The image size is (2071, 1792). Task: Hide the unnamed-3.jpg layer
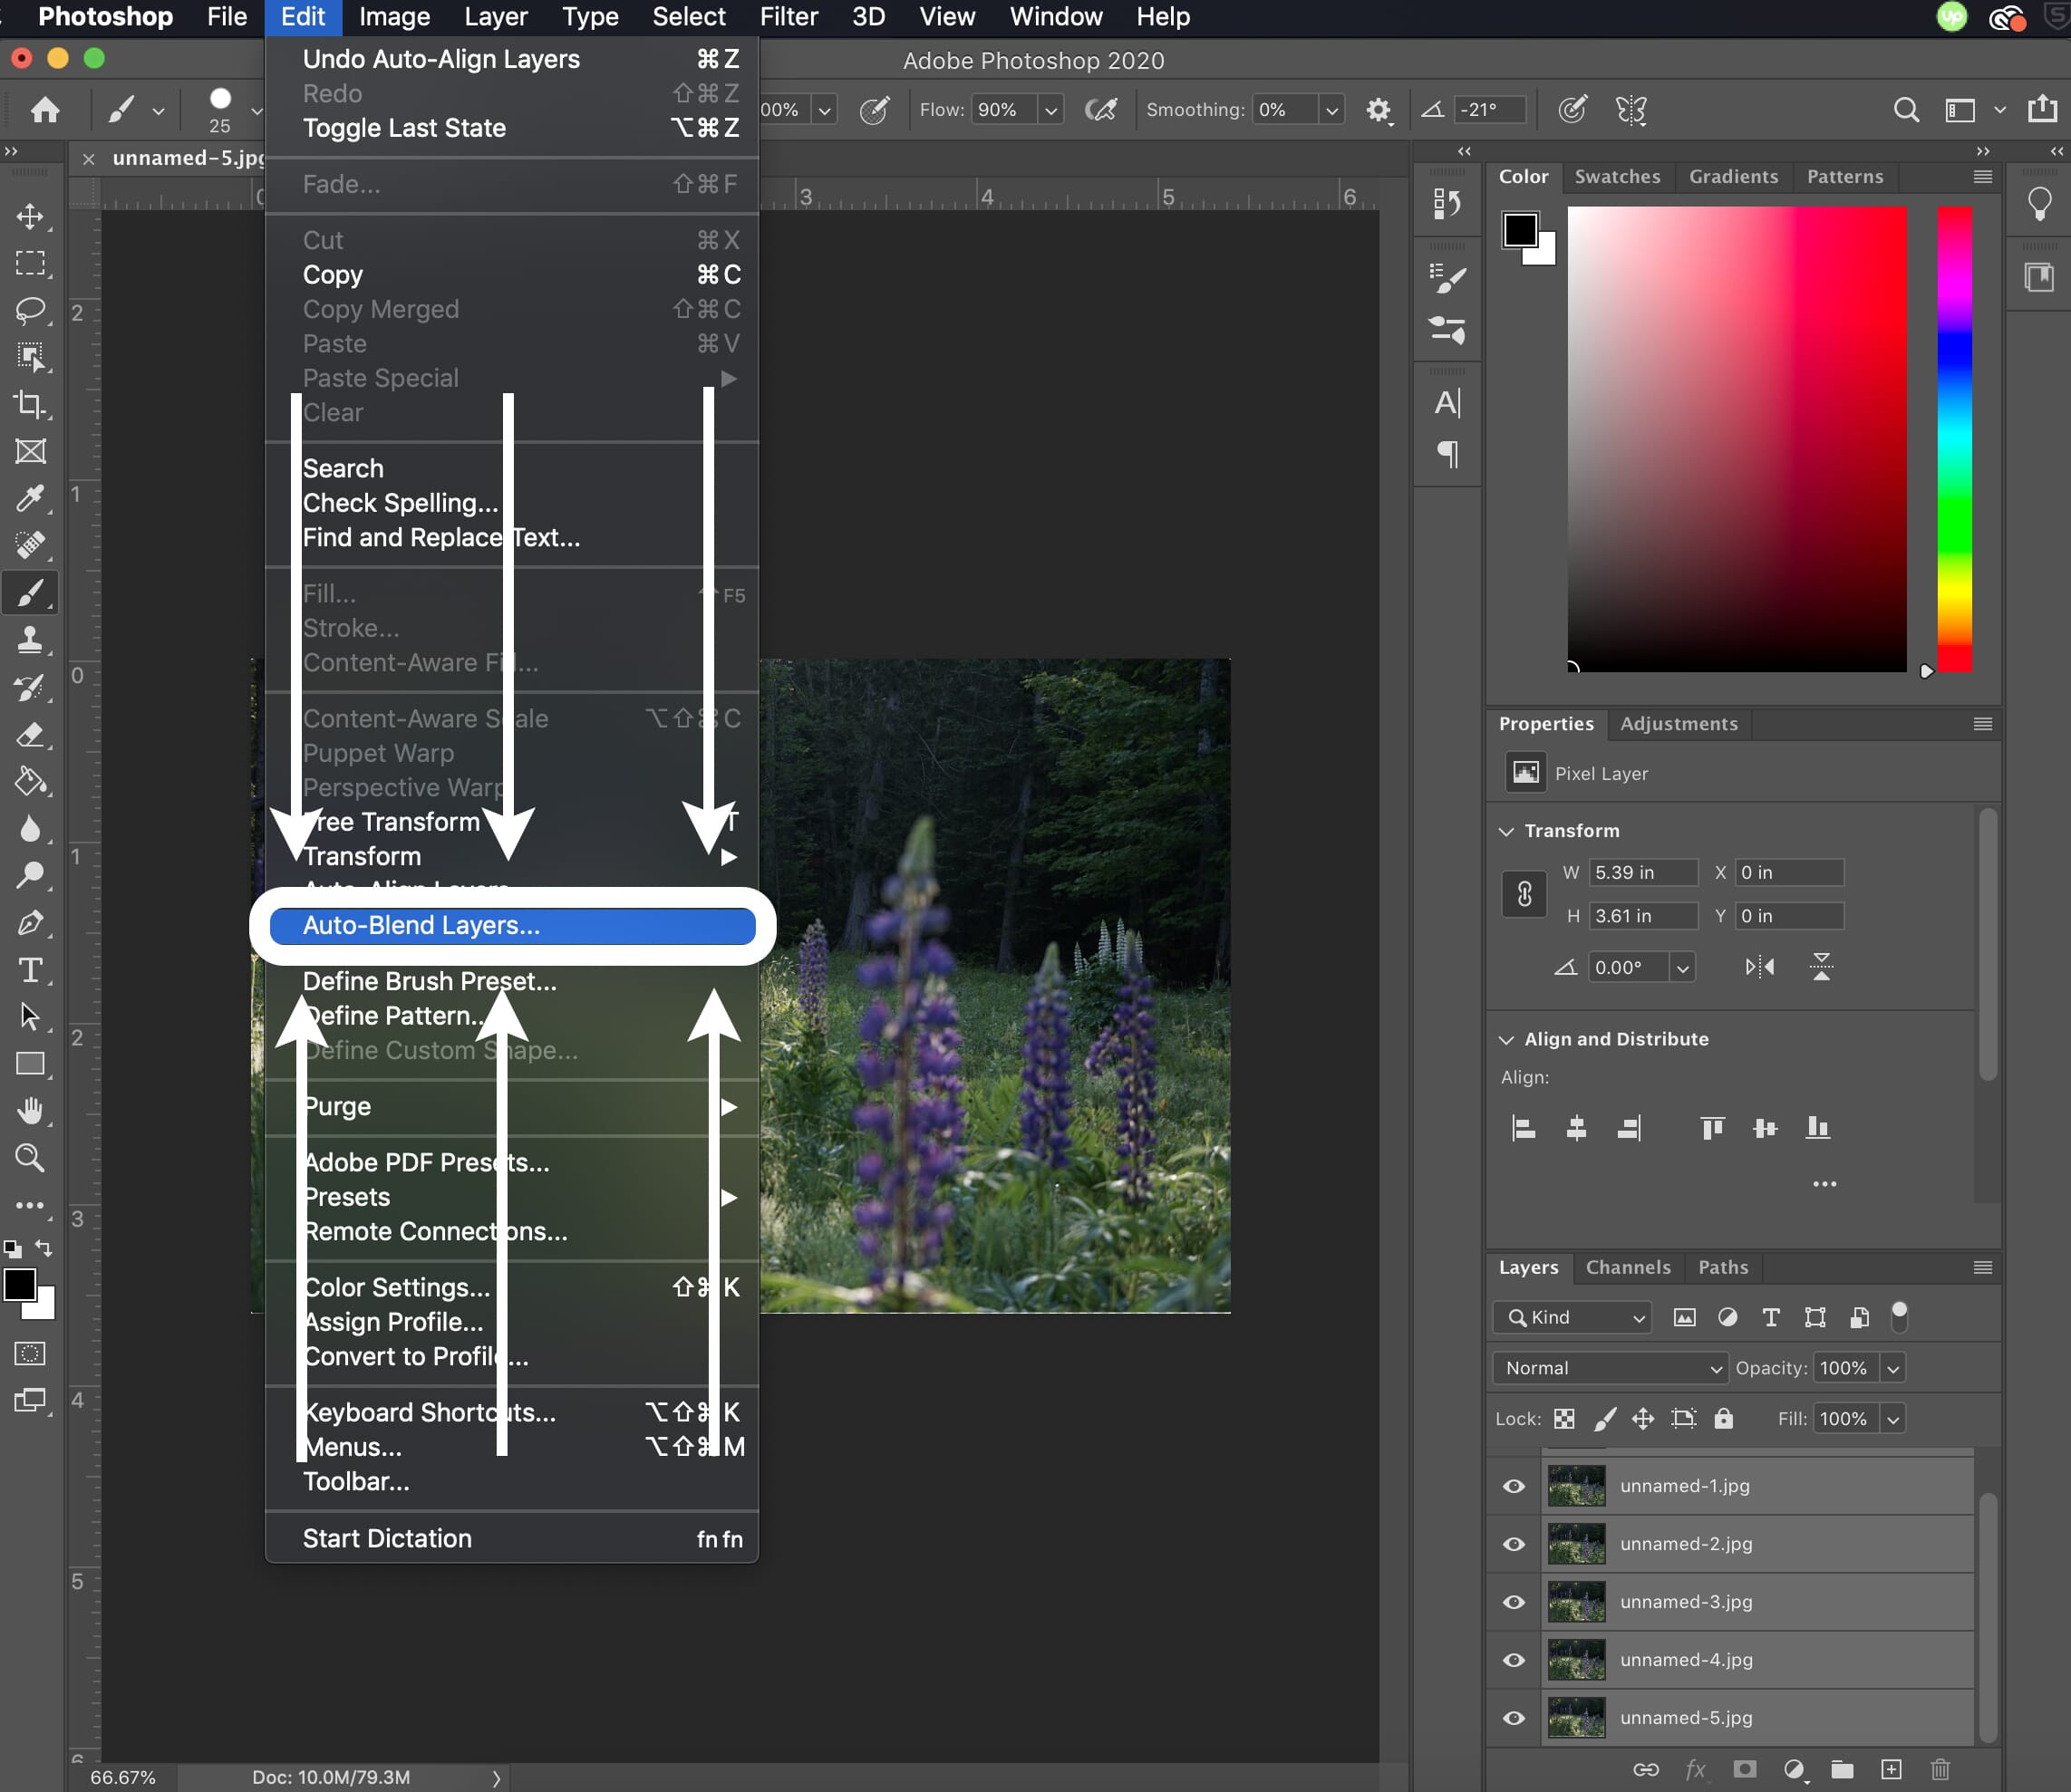tap(1514, 1602)
